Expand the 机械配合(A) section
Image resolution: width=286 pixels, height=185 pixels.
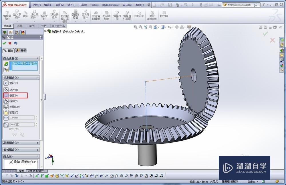point(37,149)
